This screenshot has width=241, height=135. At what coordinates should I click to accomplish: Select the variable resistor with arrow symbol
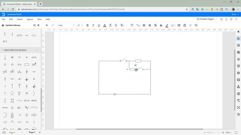34,64
